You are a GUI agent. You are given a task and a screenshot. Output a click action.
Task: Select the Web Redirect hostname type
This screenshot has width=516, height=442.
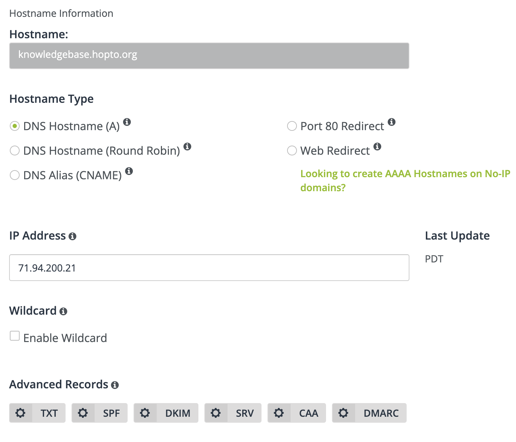click(x=292, y=150)
